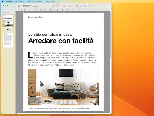The width and height of the screenshot is (154, 116).
Task: Click the italic caption below the photo
Action: pyautogui.click(x=60, y=108)
